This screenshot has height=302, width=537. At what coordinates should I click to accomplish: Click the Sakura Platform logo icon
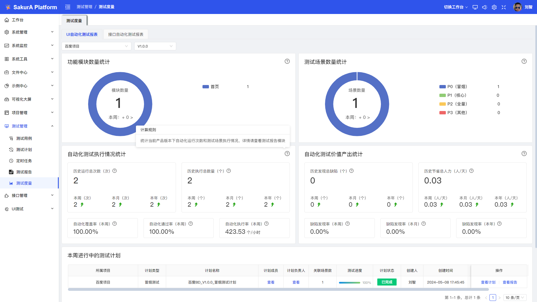coord(8,7)
